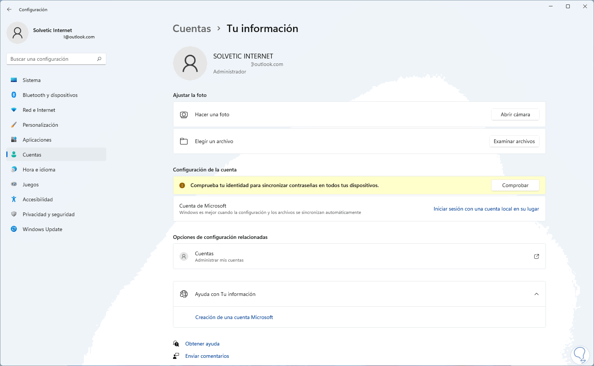Close the Configuración window

[x=585, y=6]
